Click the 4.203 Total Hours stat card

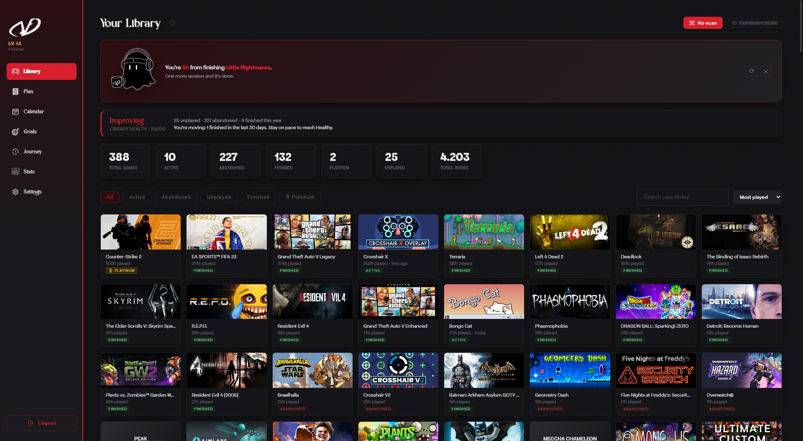tap(457, 161)
